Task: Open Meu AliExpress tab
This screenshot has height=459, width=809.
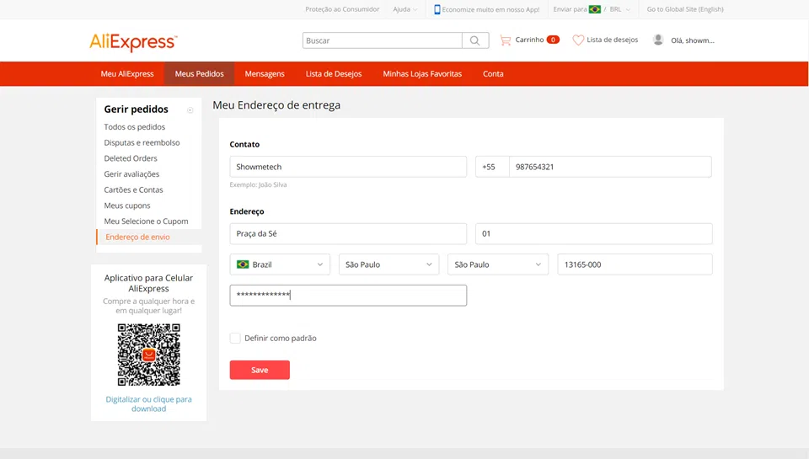Action: pos(127,74)
